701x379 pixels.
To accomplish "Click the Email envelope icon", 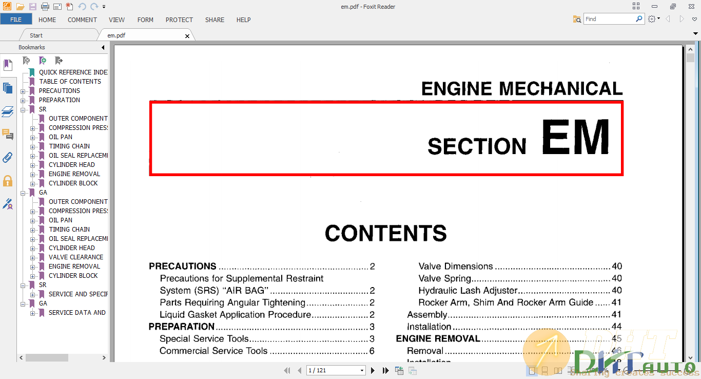I will pos(57,7).
